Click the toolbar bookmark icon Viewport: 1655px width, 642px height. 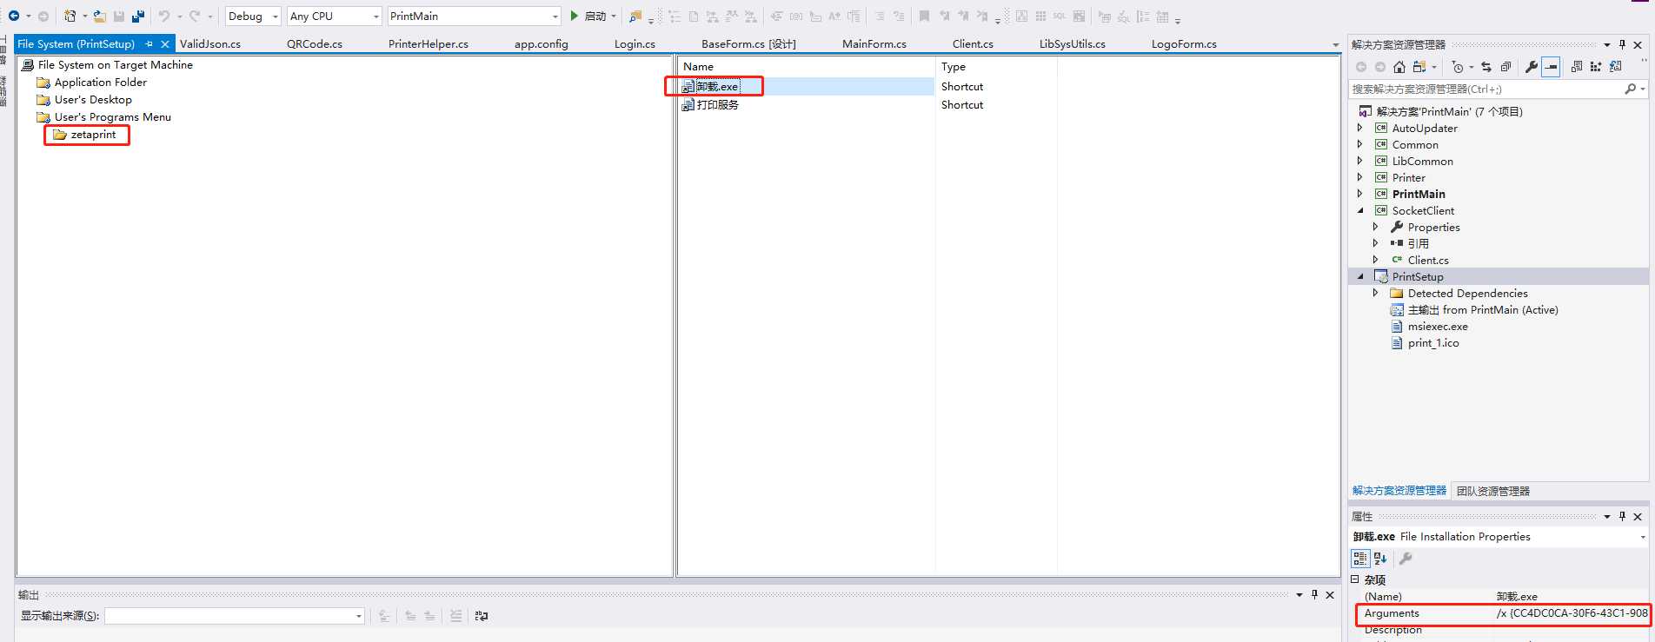pyautogui.click(x=924, y=16)
